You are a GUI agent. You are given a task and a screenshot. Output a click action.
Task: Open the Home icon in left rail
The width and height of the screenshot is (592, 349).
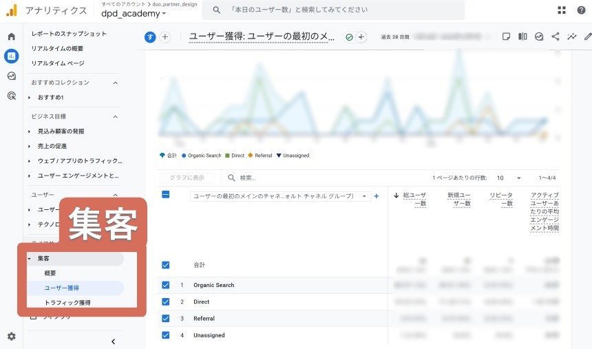(x=11, y=36)
